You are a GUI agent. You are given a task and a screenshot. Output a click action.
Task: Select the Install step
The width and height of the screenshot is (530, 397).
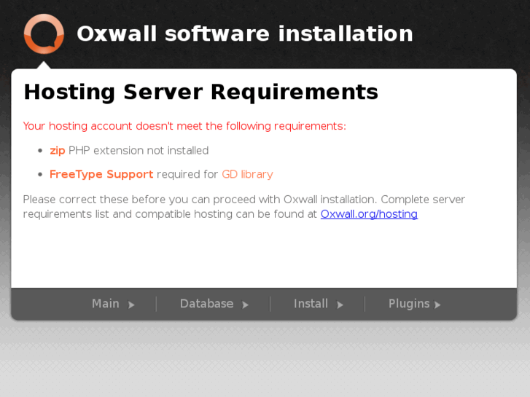pyautogui.click(x=311, y=304)
